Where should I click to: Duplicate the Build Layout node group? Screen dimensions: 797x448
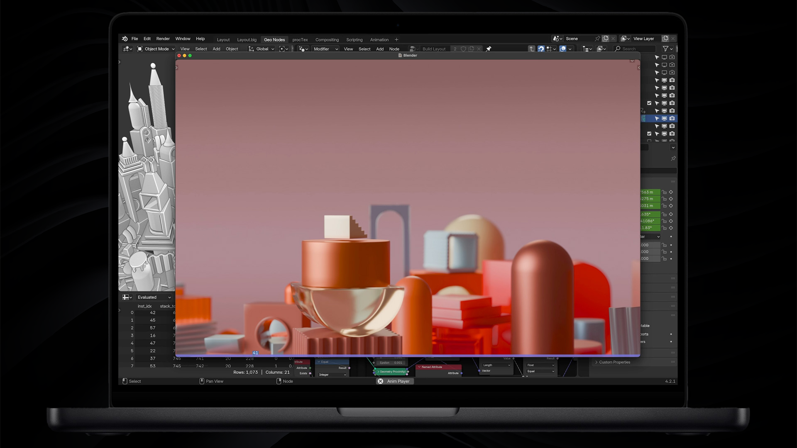(471, 49)
